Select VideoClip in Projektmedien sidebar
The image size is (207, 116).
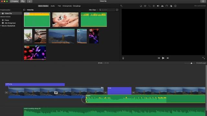[x=11, y=14]
